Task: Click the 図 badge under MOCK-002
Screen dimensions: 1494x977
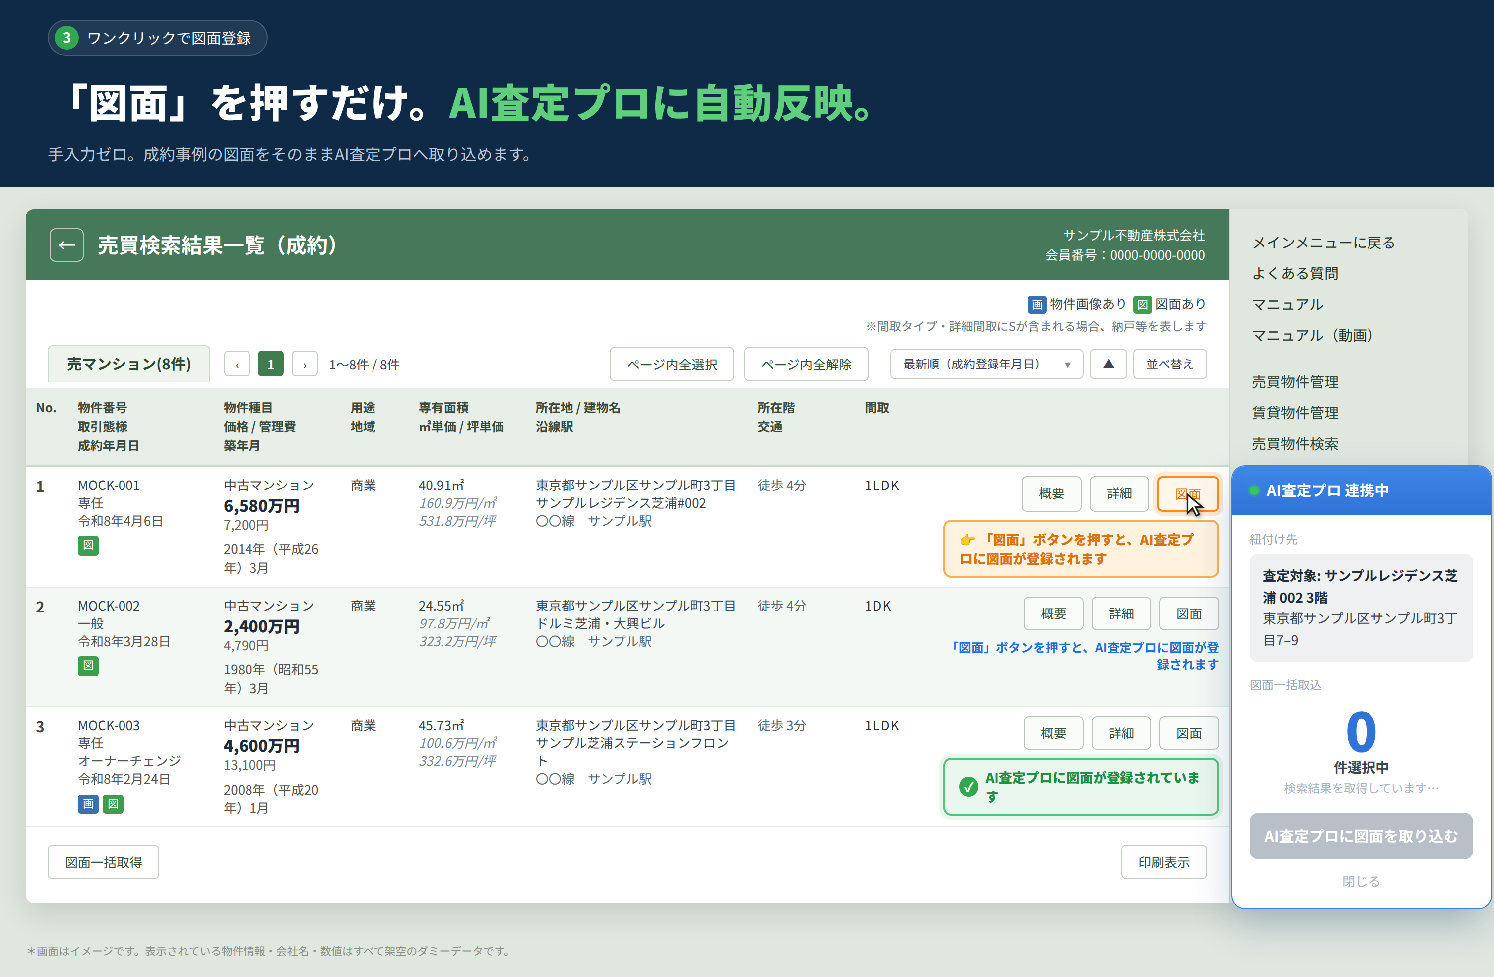Action: point(88,665)
